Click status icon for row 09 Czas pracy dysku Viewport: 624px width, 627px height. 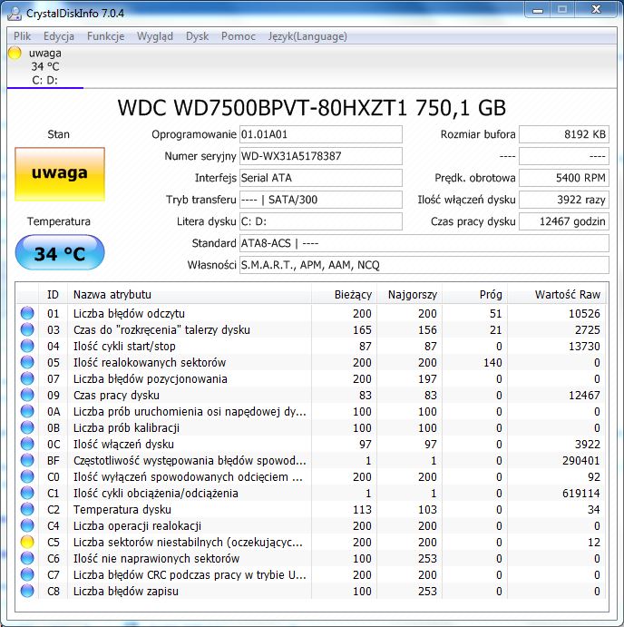(x=27, y=395)
